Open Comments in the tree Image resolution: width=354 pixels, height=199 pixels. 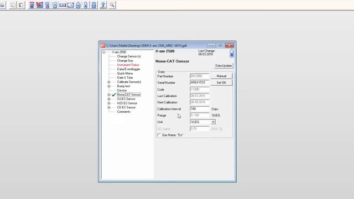click(124, 112)
